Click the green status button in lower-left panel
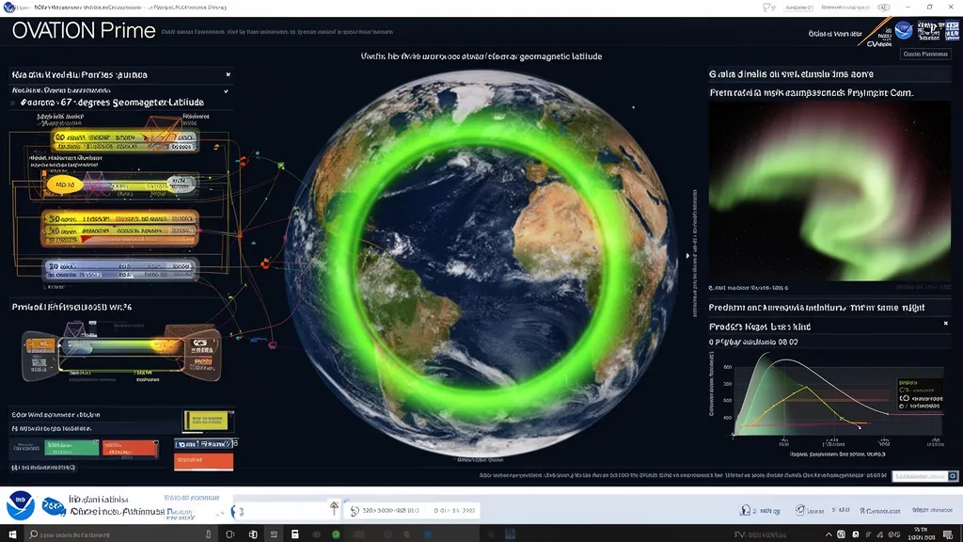Viewport: 963px width, 542px height. [x=71, y=448]
